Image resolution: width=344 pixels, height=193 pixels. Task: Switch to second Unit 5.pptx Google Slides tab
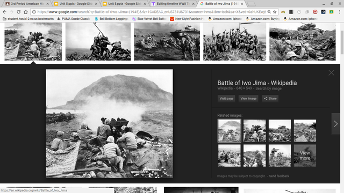click(x=124, y=4)
